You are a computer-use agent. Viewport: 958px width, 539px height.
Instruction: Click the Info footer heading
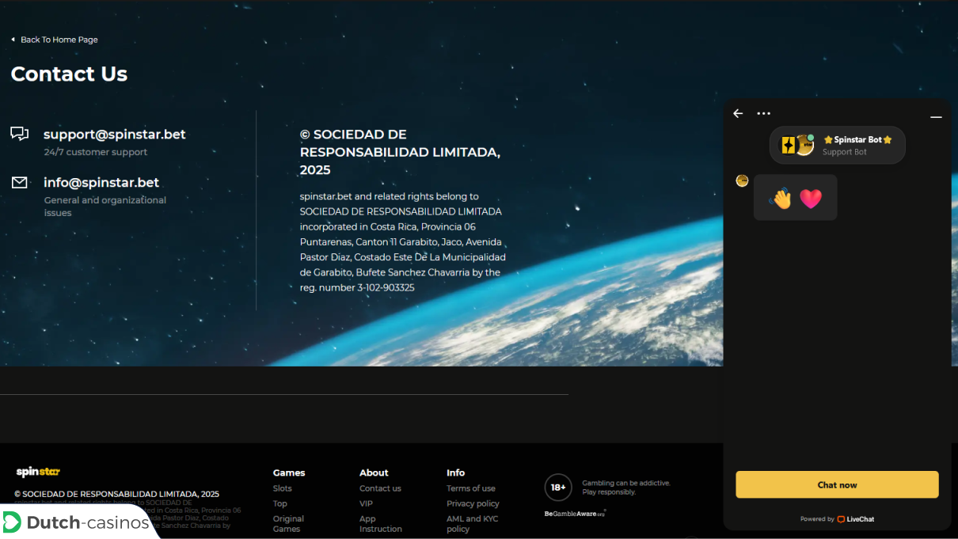point(455,473)
